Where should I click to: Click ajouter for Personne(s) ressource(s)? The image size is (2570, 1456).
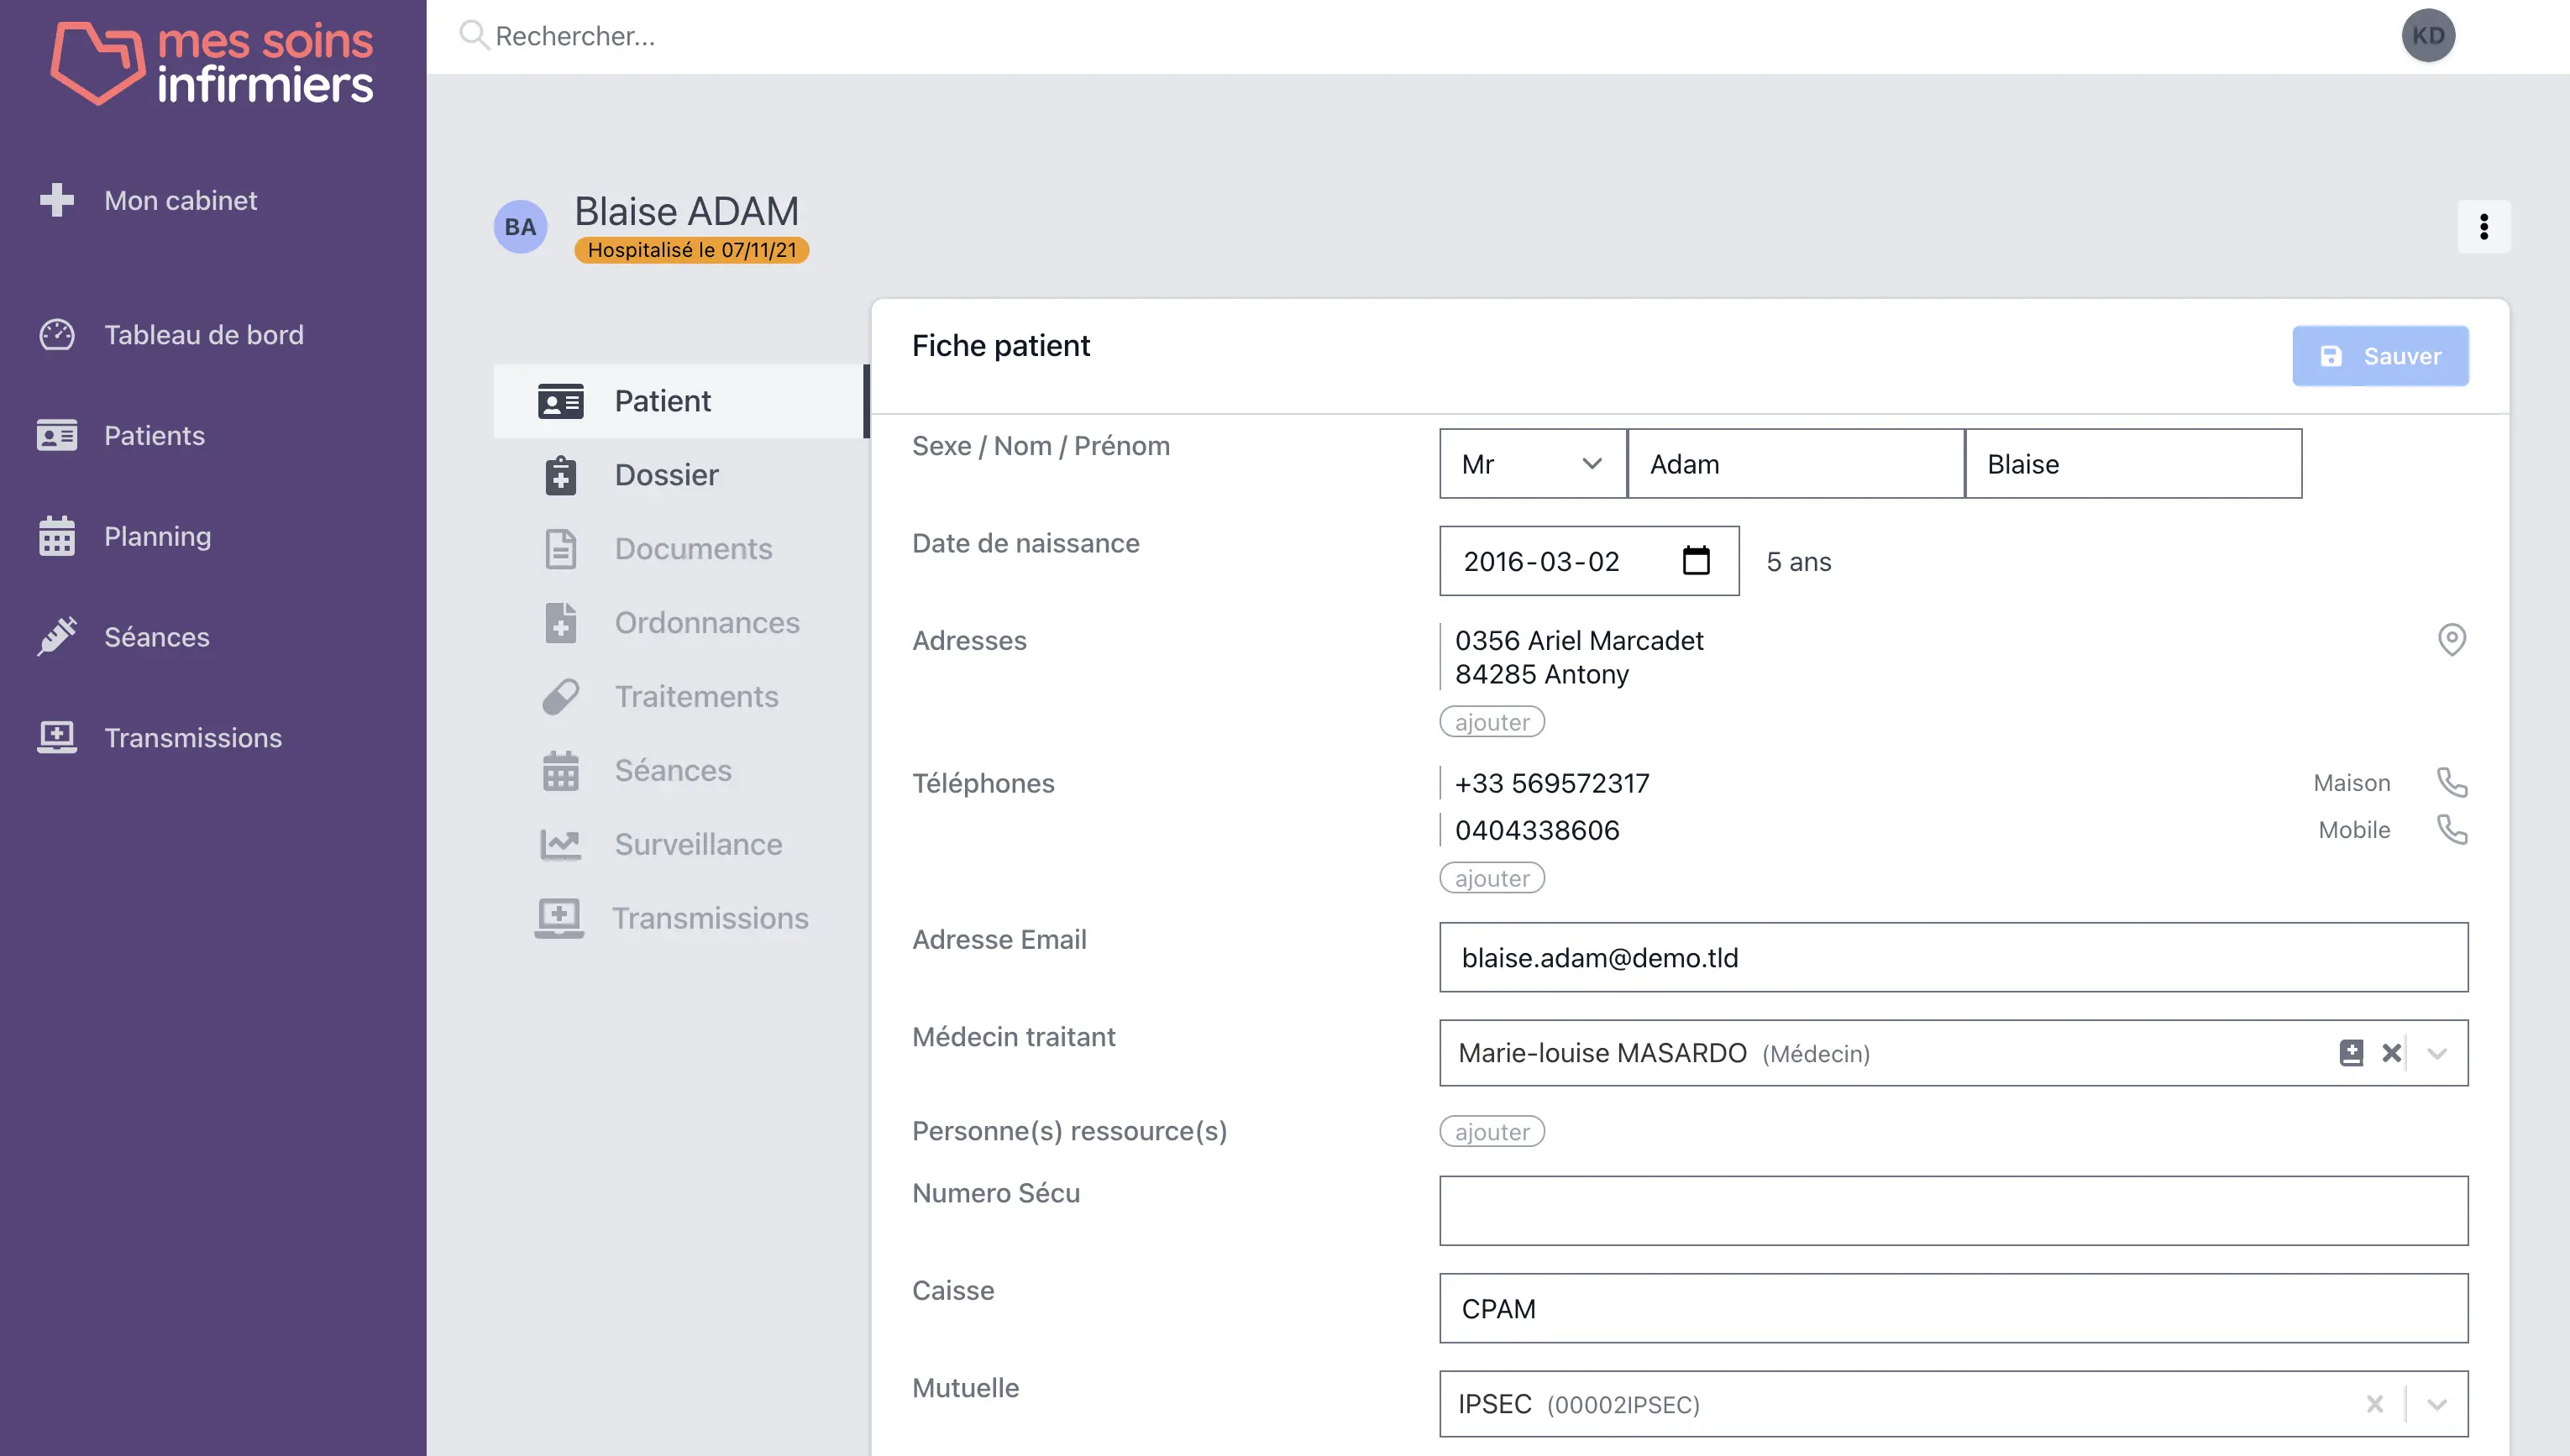tap(1492, 1131)
